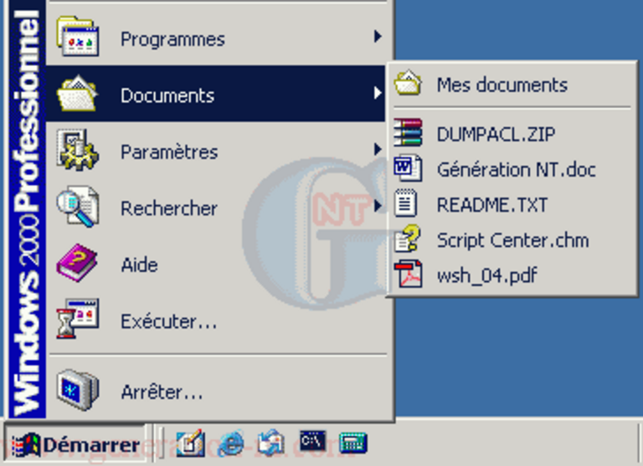Click the Word icon of Génération NT.doc
643x466 pixels.
click(x=408, y=167)
